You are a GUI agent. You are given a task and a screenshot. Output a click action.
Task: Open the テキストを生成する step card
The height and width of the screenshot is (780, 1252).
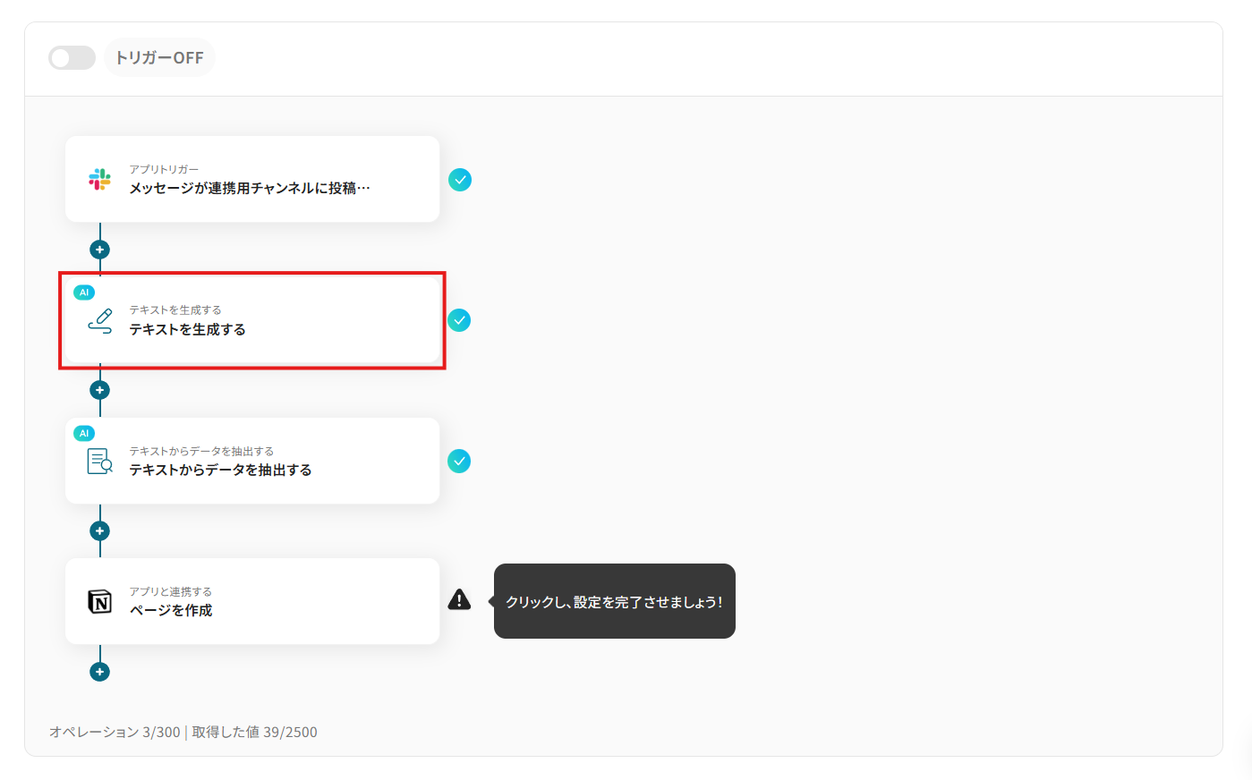[252, 320]
